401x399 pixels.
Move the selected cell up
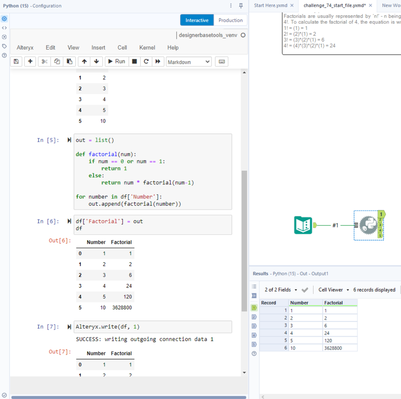coord(84,62)
